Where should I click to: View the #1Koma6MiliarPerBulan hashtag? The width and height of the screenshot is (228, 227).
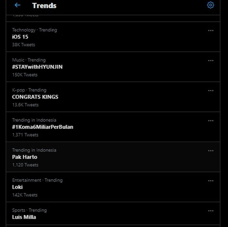click(42, 127)
